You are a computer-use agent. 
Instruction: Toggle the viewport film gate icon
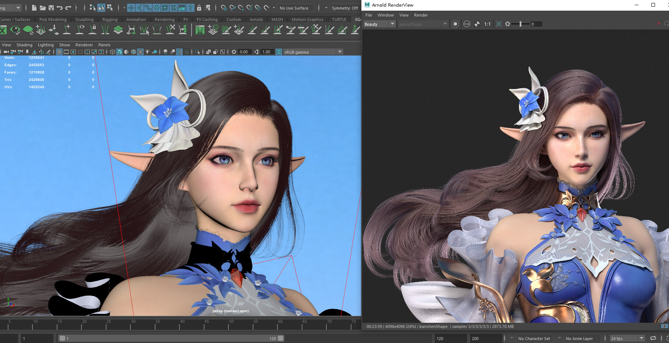tap(66, 52)
